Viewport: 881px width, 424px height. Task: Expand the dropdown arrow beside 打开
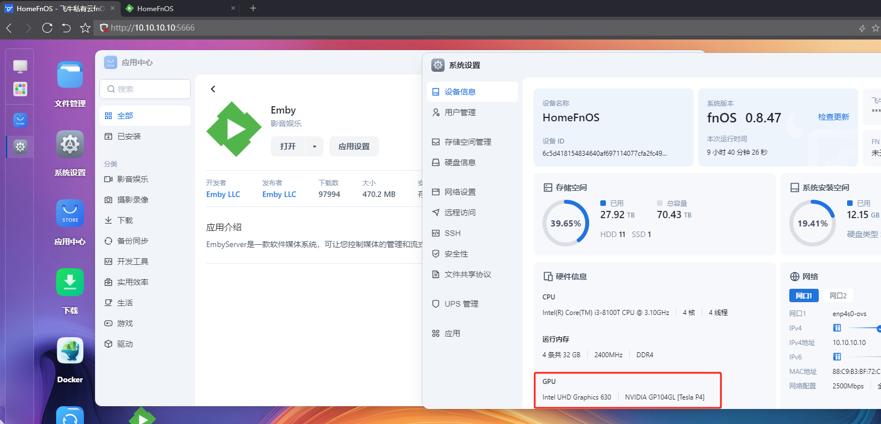314,146
